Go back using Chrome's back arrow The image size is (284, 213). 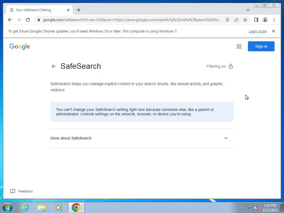(x=10, y=20)
